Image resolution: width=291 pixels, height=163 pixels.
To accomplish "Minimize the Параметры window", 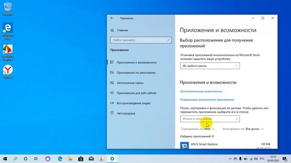I will click(253, 18).
